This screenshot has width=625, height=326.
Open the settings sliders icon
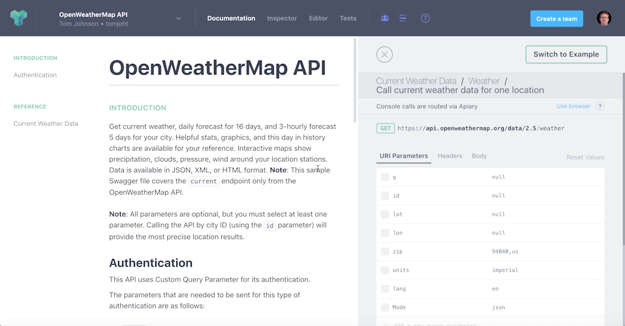(x=403, y=18)
